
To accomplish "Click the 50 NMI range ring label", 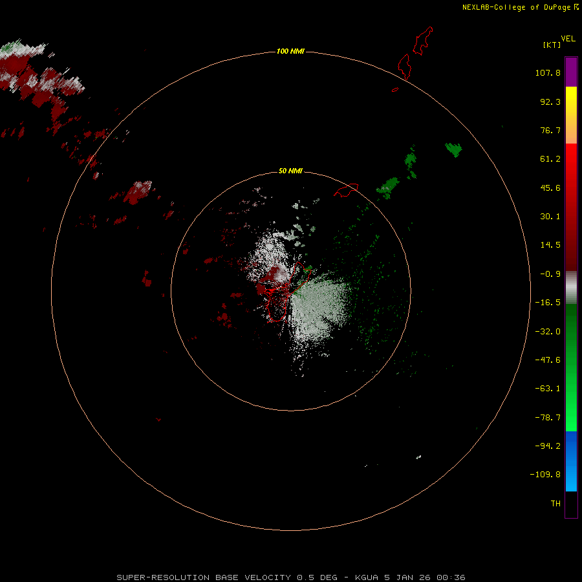I will (290, 171).
